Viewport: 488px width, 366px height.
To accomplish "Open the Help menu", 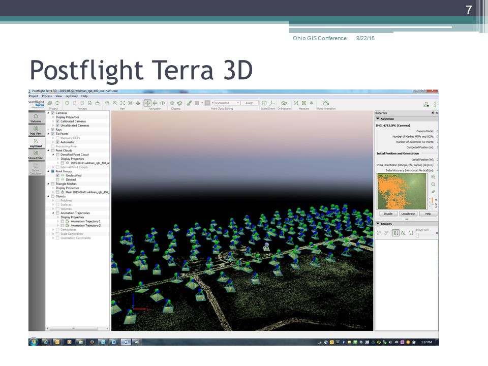I will pyautogui.click(x=84, y=96).
